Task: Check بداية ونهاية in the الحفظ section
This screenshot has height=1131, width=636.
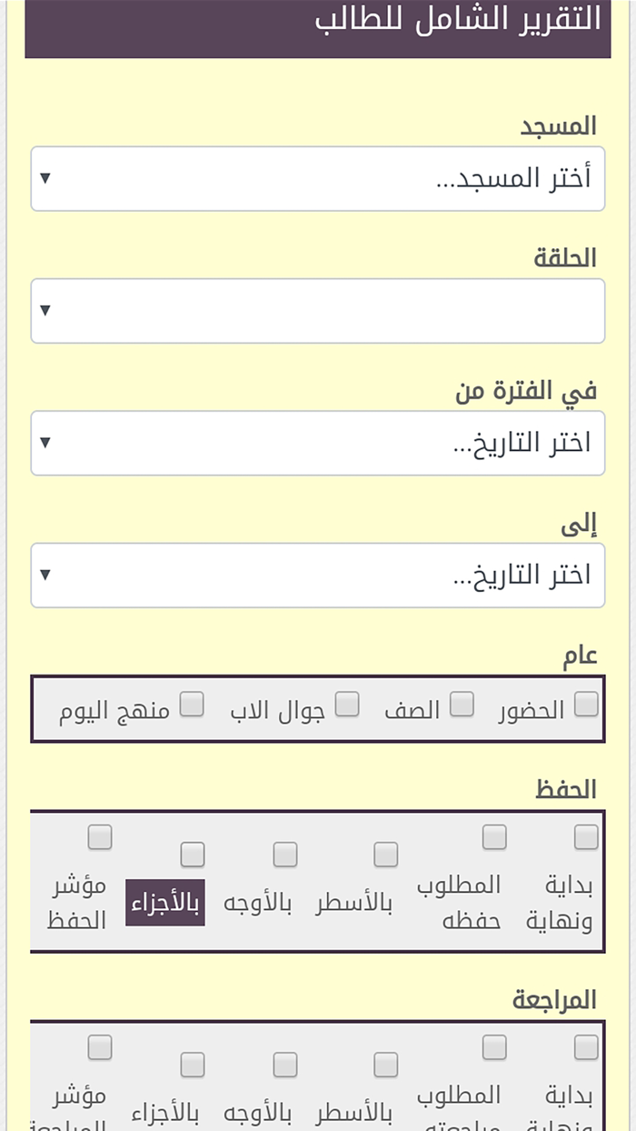Action: [584, 836]
